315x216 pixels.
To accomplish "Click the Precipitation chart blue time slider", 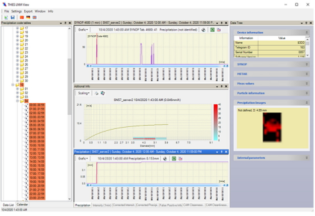I will [x=157, y=185].
